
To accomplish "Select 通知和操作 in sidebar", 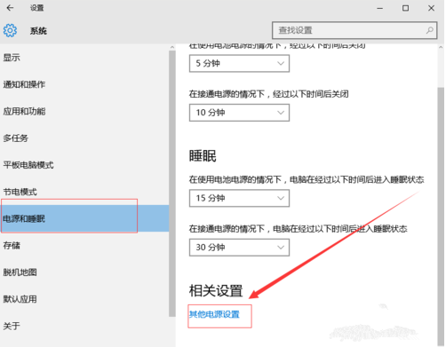I will click(x=24, y=84).
